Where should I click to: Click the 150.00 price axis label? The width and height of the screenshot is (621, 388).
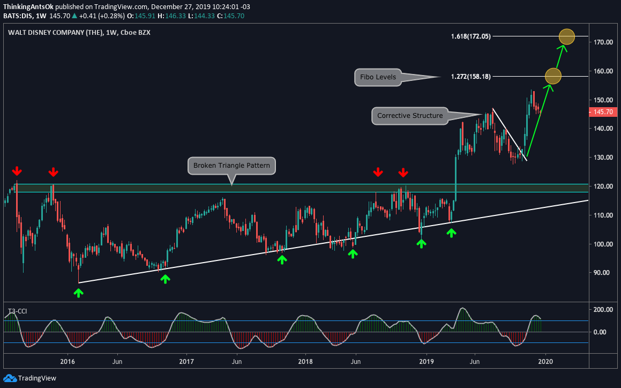[x=603, y=100]
